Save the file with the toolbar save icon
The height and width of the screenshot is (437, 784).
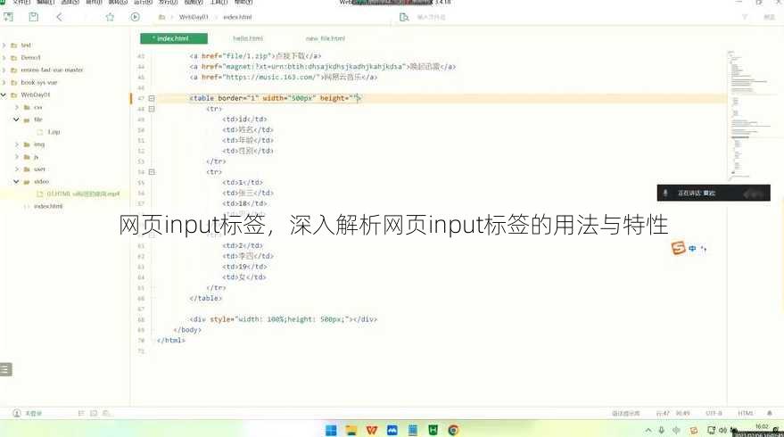pos(34,17)
